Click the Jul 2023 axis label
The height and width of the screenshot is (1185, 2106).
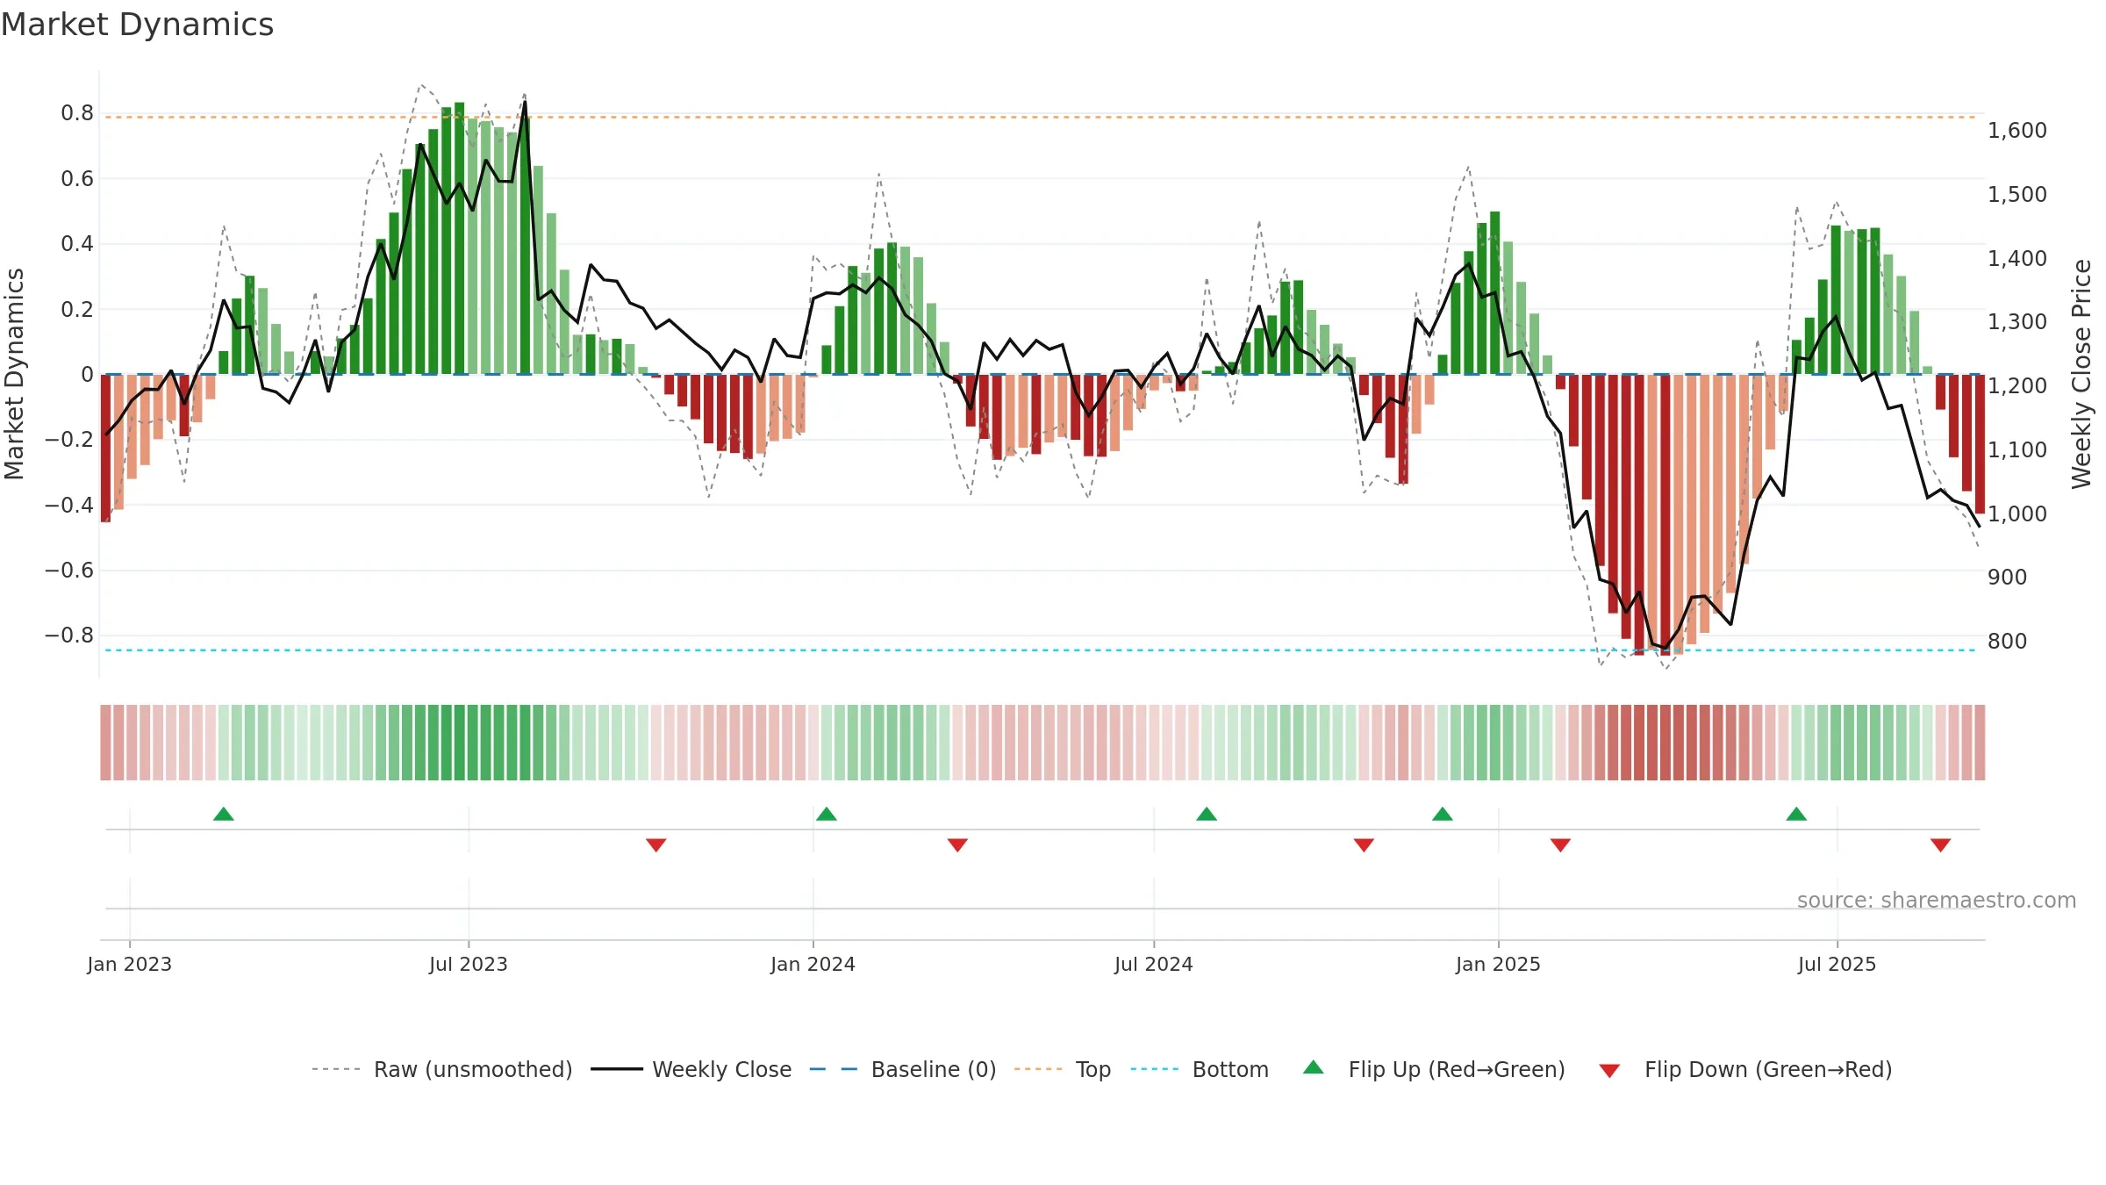pos(469,964)
